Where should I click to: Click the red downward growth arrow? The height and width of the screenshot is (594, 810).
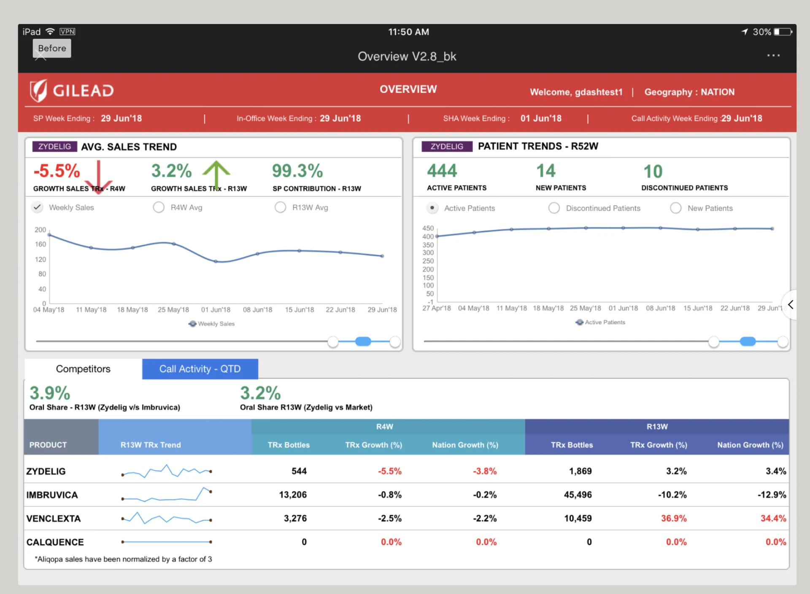click(100, 177)
